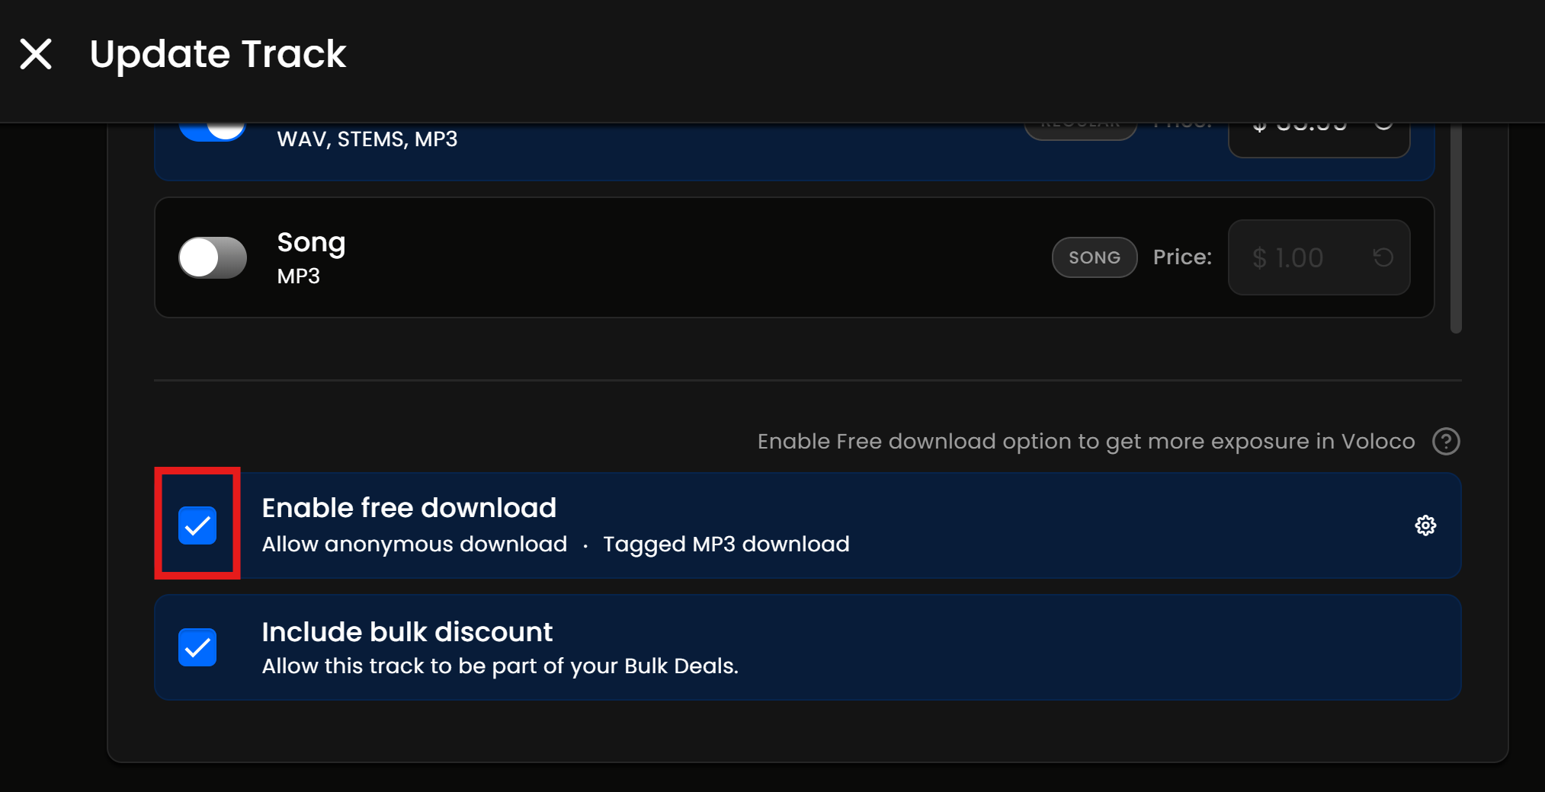The image size is (1545, 792).
Task: Click the Include bulk discount label
Action: pos(407,632)
